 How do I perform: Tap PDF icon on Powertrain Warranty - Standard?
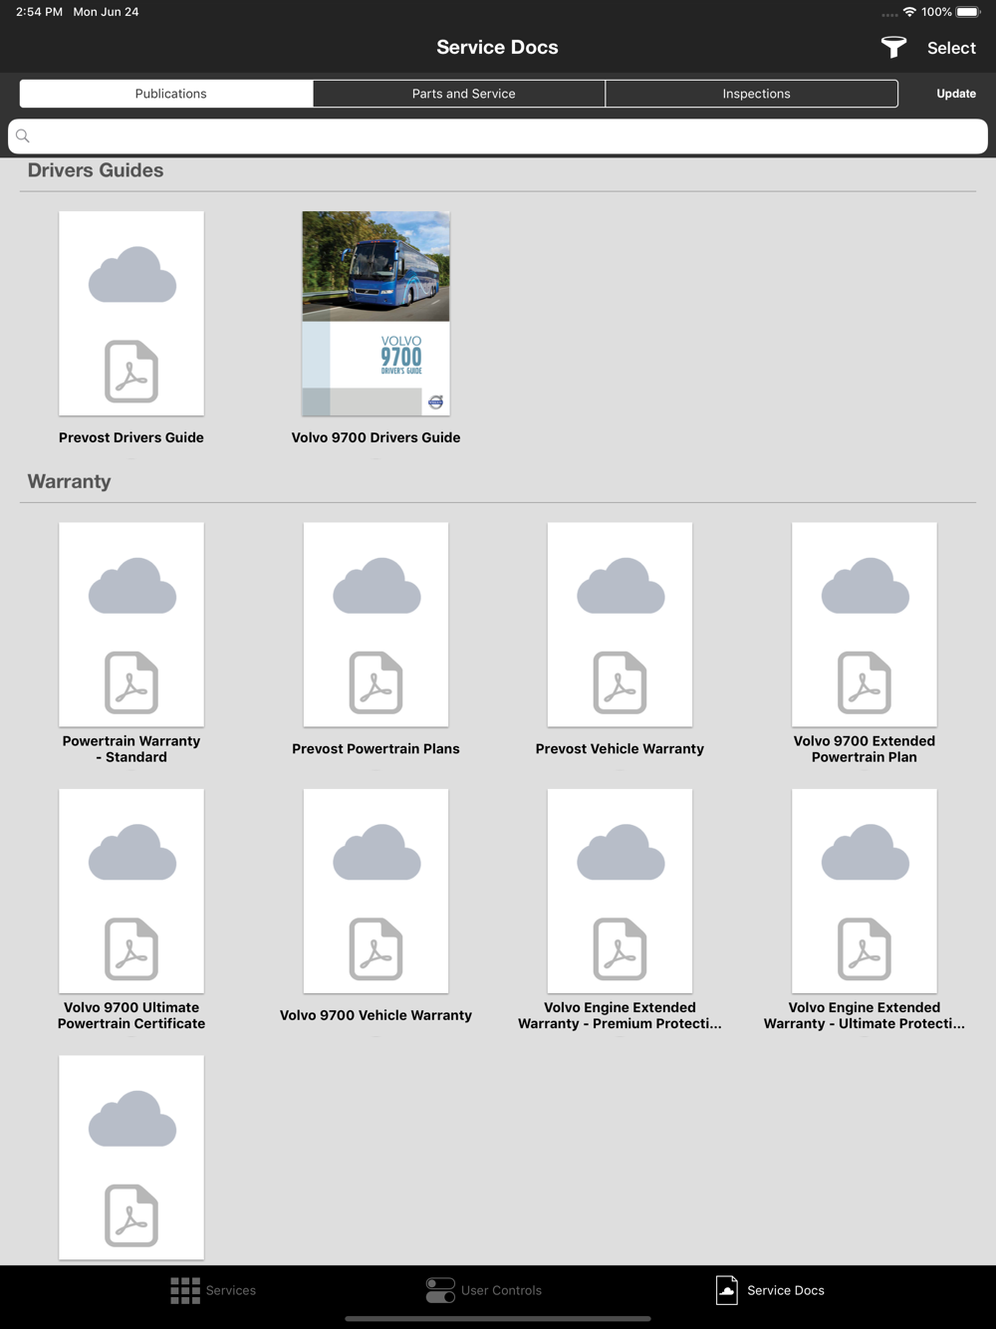[x=131, y=682]
